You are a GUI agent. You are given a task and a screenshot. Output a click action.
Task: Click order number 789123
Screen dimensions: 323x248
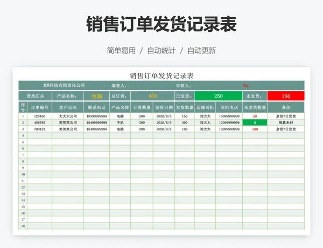coord(39,129)
